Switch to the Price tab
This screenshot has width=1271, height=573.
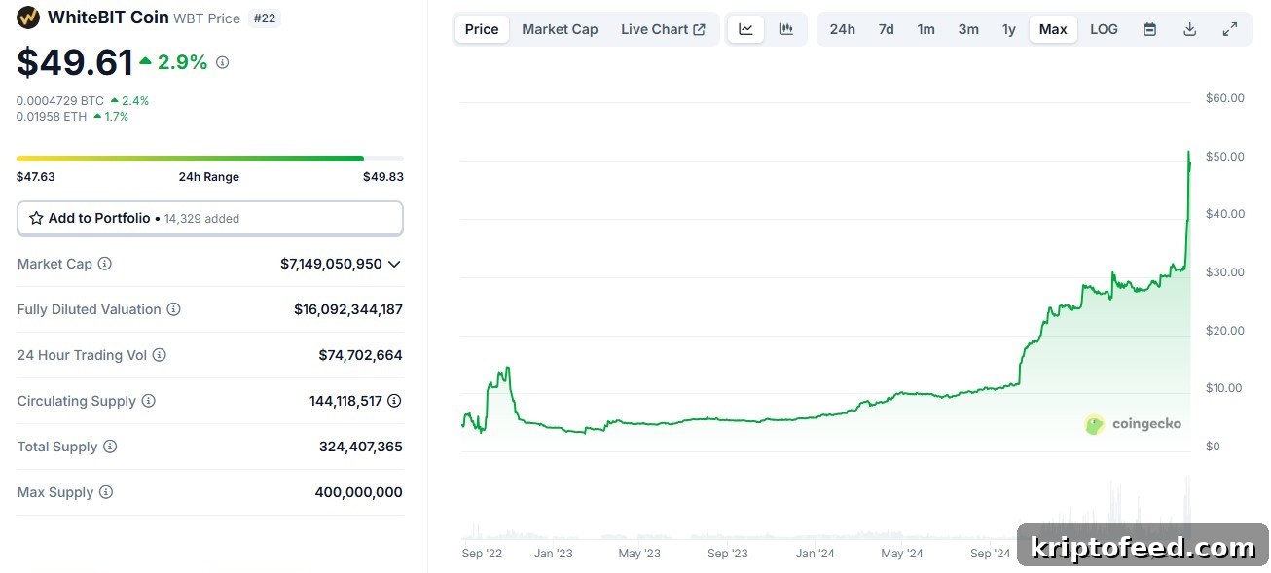[482, 29]
